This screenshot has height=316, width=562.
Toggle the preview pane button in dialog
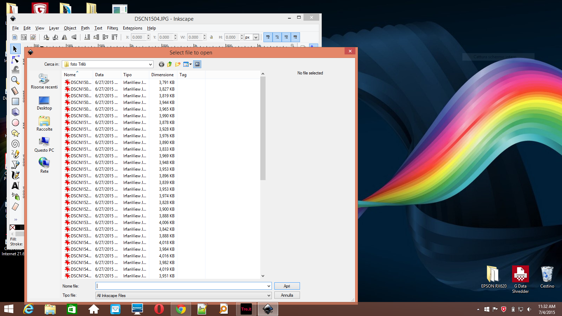point(197,64)
